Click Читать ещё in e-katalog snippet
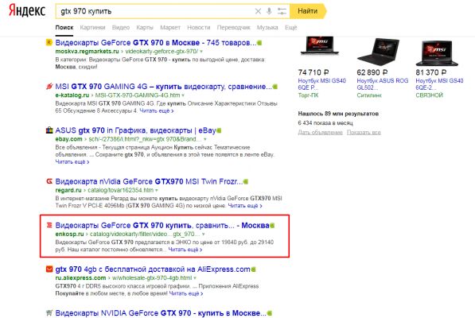The height and width of the screenshot is (318, 475). pos(157,111)
